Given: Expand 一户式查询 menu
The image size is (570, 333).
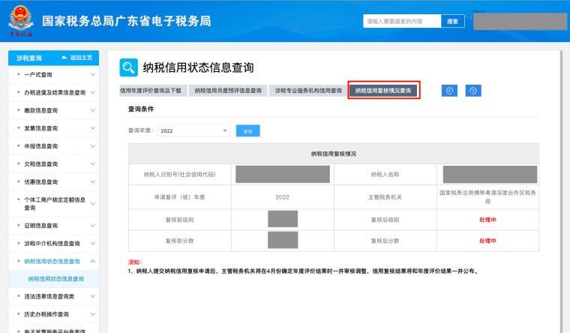Looking at the screenshot, I should point(53,74).
